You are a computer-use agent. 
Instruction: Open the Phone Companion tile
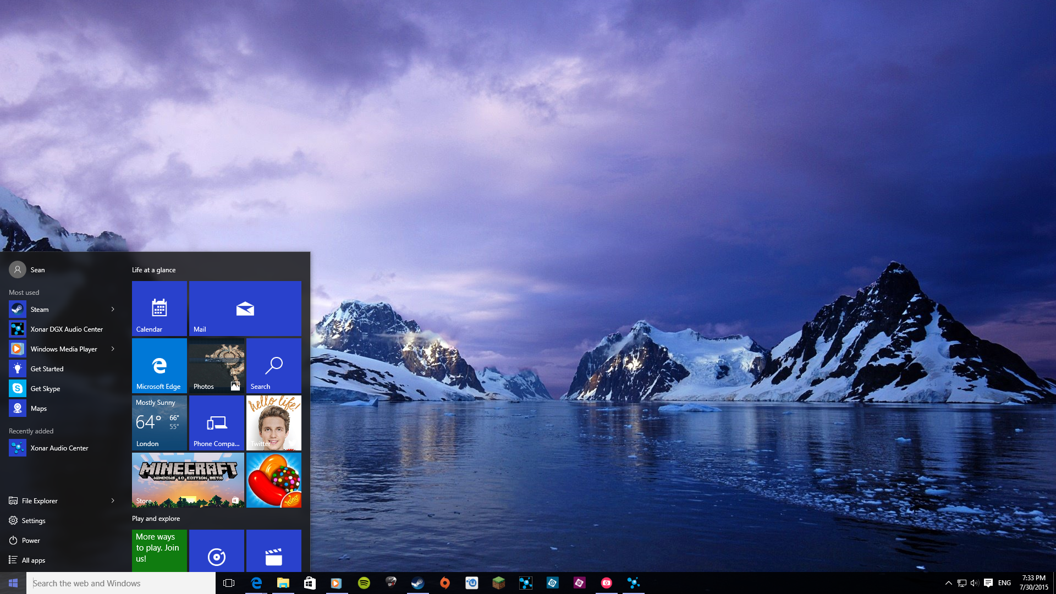216,422
